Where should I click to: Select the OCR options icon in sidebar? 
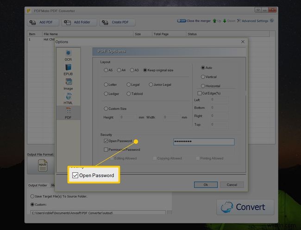tap(68, 55)
